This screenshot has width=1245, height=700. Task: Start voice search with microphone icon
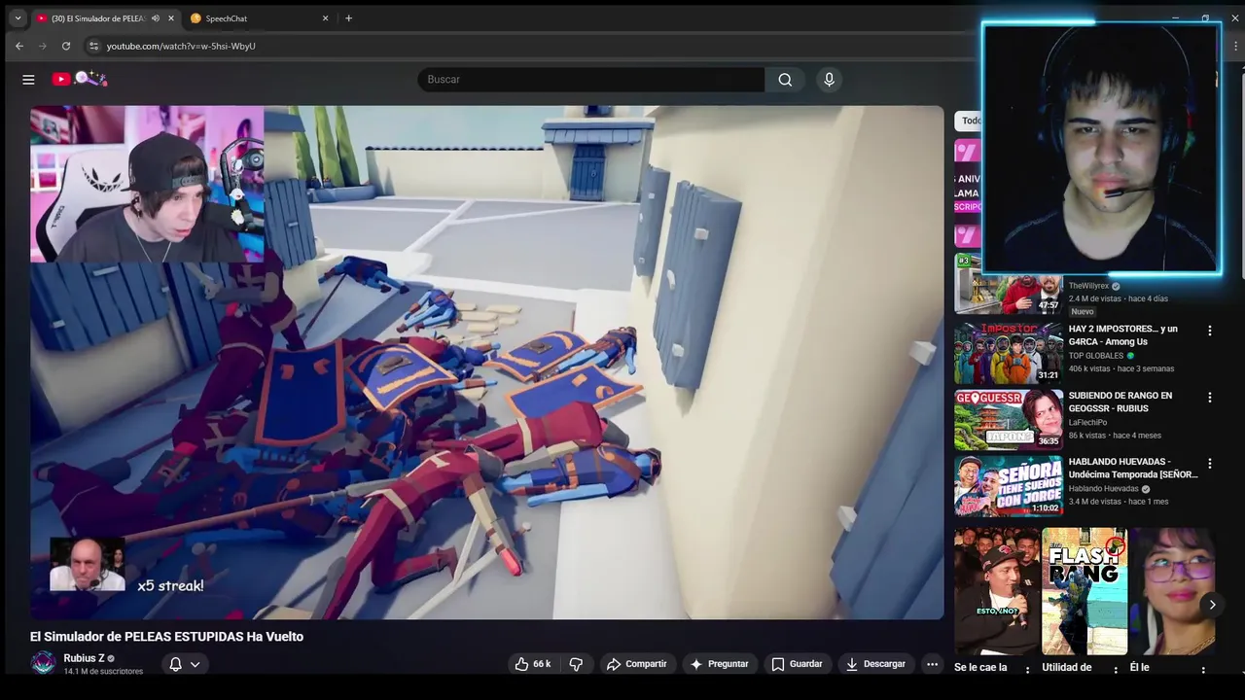(829, 80)
